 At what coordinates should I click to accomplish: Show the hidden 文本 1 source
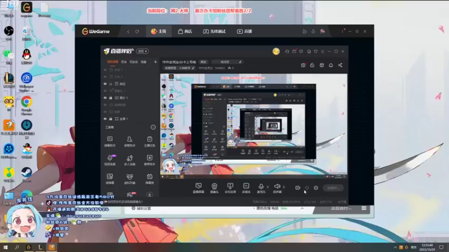[105, 69]
